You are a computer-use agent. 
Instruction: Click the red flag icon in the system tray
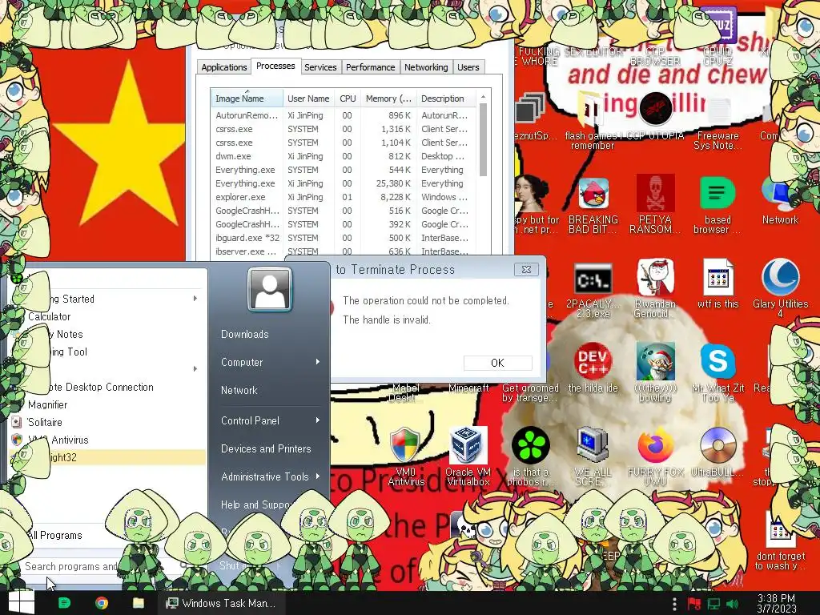(694, 604)
